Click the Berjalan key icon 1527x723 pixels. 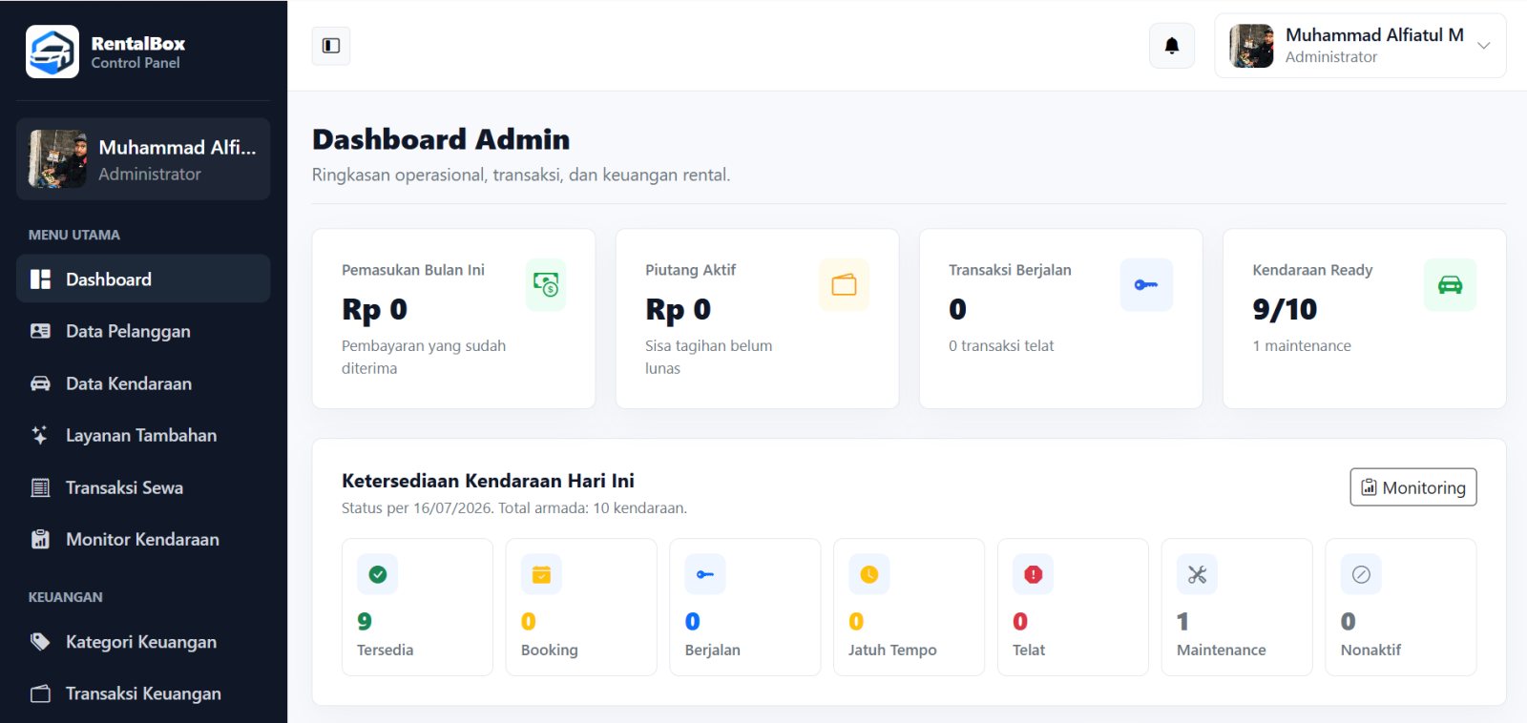coord(705,574)
